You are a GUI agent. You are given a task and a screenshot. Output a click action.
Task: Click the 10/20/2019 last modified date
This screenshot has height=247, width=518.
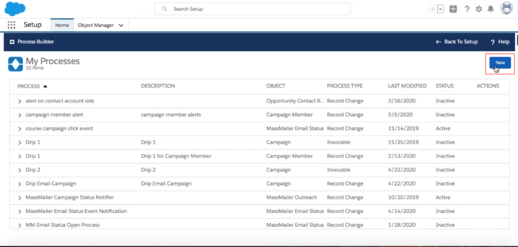pyautogui.click(x=403, y=197)
